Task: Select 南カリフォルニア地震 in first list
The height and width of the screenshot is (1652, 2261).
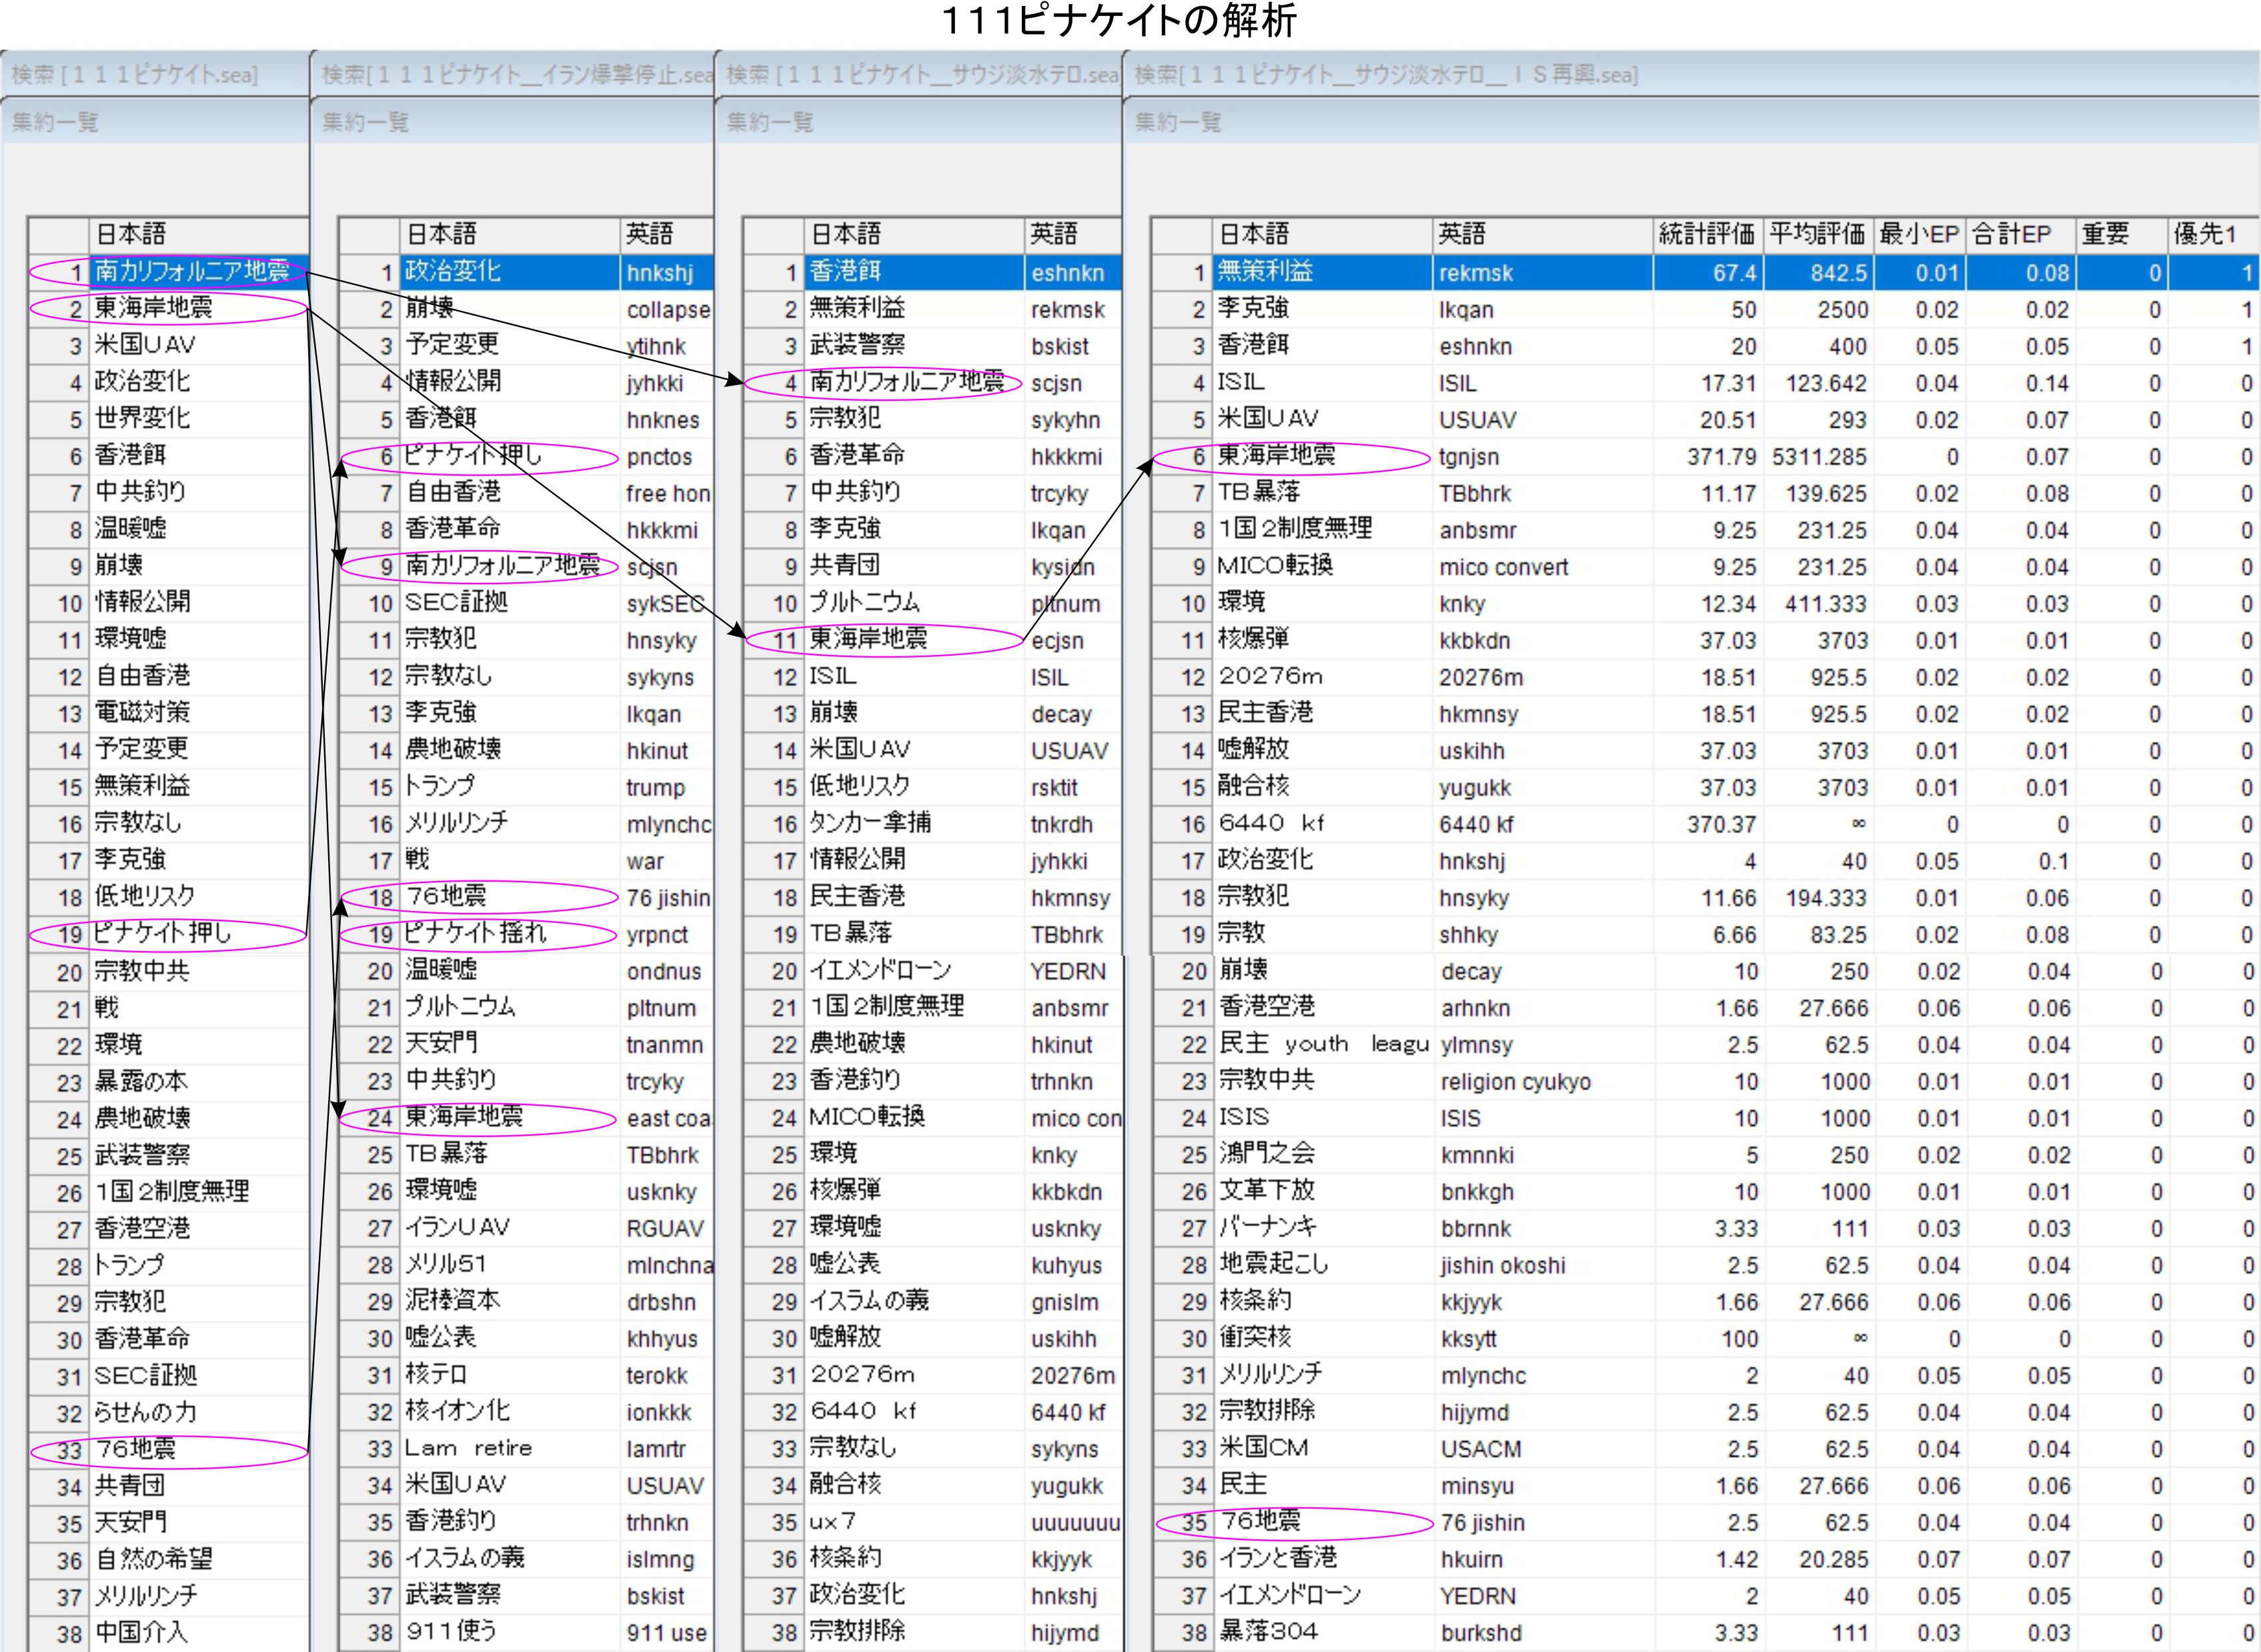Action: (192, 271)
